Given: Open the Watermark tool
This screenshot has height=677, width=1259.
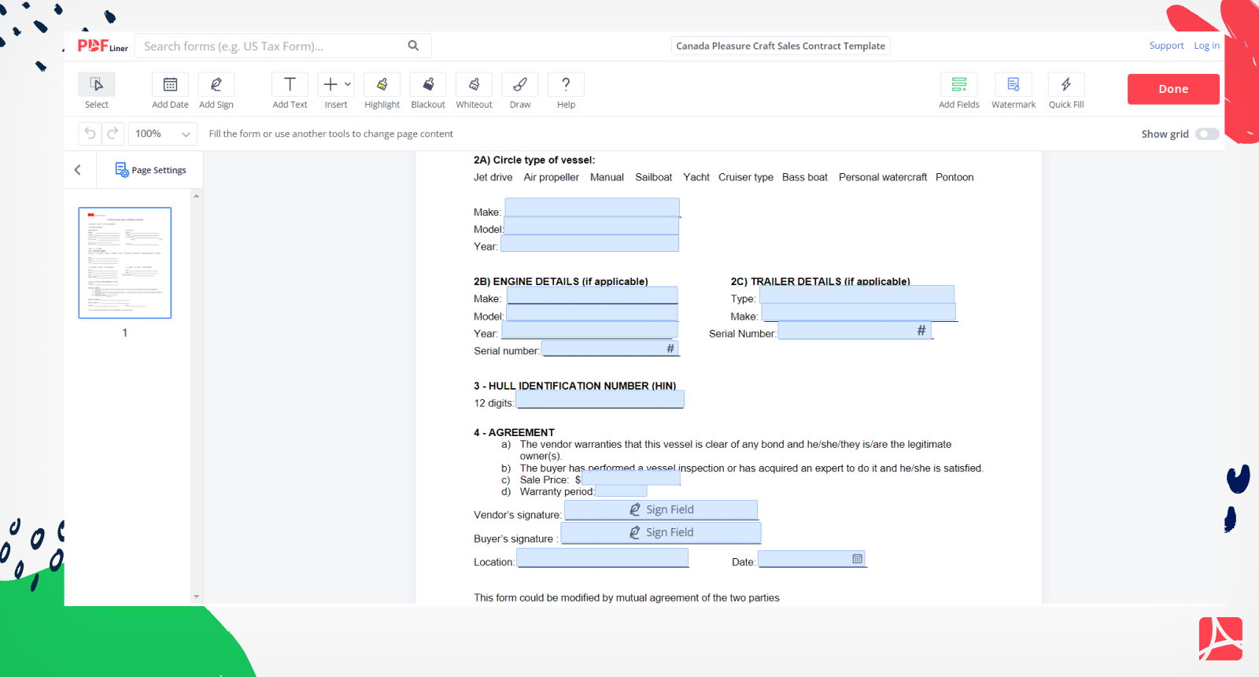Looking at the screenshot, I should coord(1013,91).
